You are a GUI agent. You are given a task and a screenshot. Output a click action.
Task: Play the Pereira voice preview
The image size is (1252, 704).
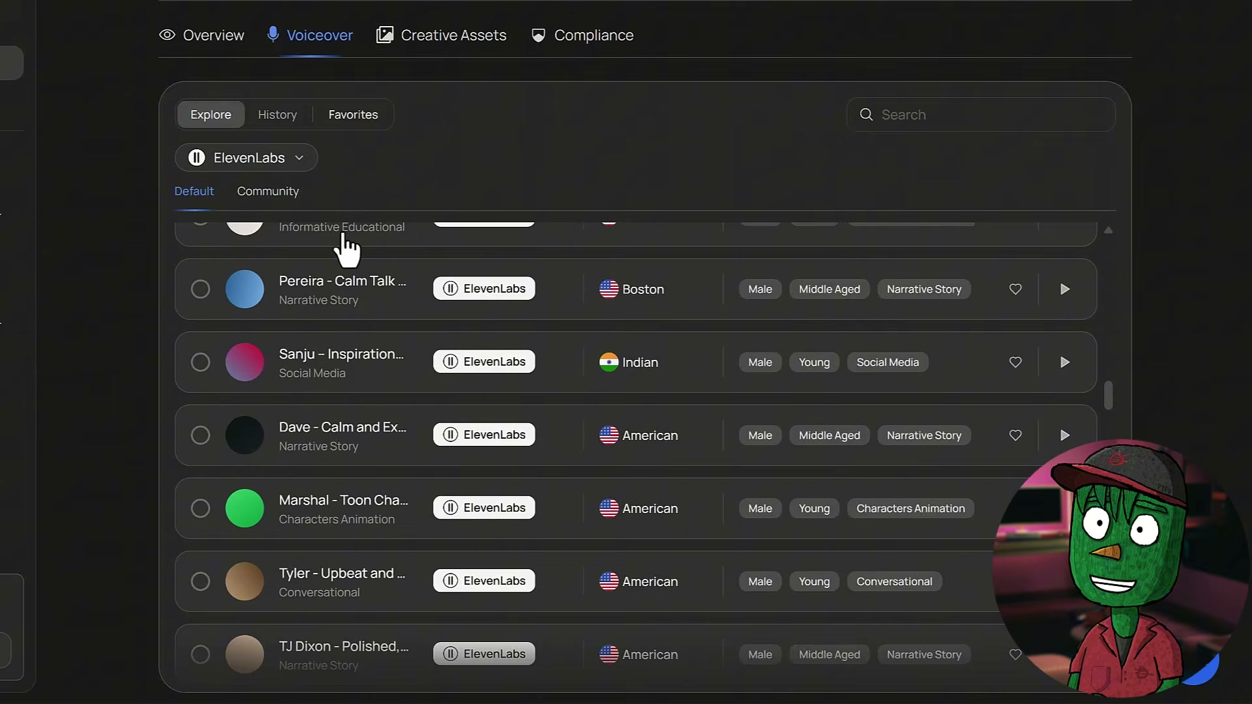point(1065,289)
